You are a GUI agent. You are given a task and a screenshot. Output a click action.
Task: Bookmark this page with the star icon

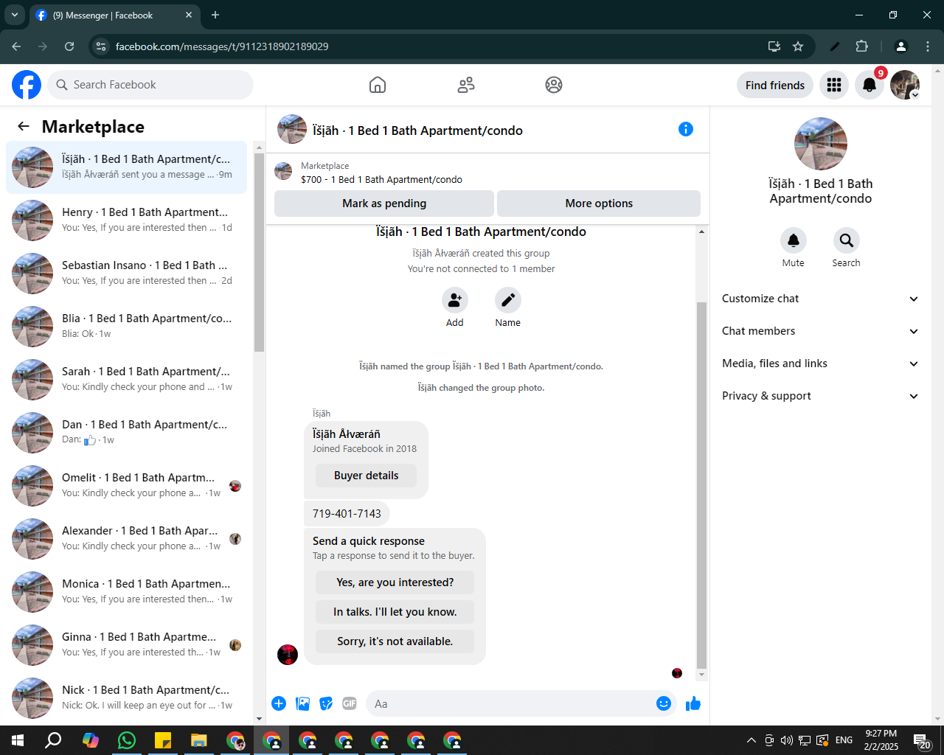click(x=798, y=46)
